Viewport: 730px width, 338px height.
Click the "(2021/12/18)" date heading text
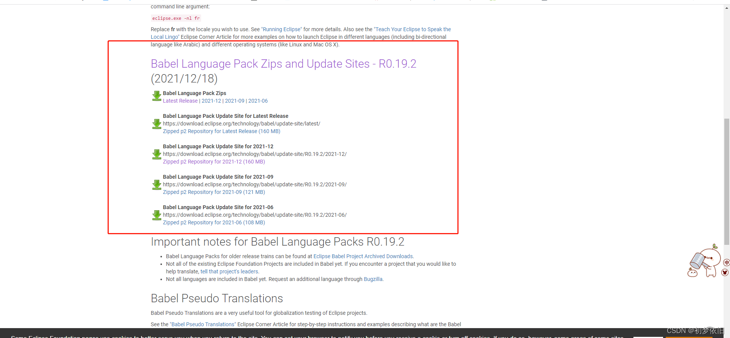(184, 79)
